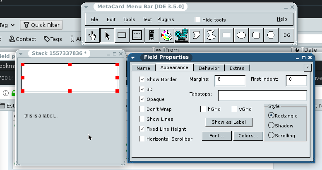
Task: Select the Curve freehand graphic tool
Action: (x=211, y=35)
